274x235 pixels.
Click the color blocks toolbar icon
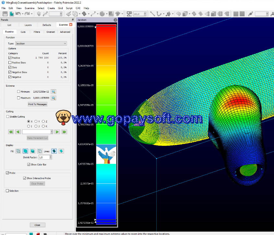pos(111,14)
